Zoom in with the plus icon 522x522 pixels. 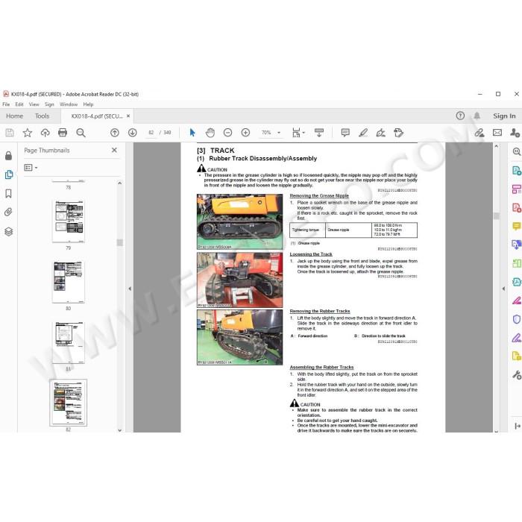245,133
